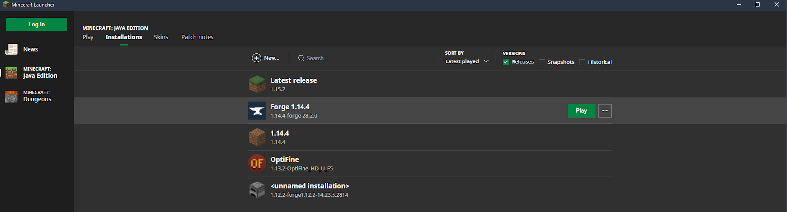Click version text 1.13.2-OptiFine_HD_U_F5
Image resolution: width=787 pixels, height=212 pixels.
pos(302,168)
